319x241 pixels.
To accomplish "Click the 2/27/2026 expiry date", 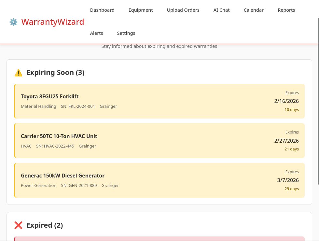I will tap(286, 141).
